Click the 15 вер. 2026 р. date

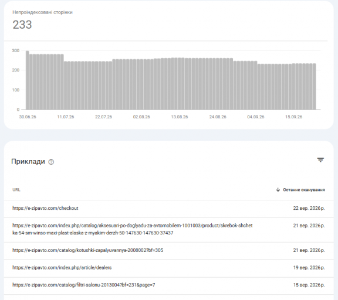tap(309, 285)
